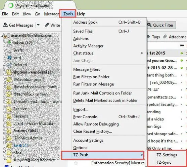Close the open Tools menu
Image resolution: width=187 pixels, height=167 pixels.
coord(68,14)
